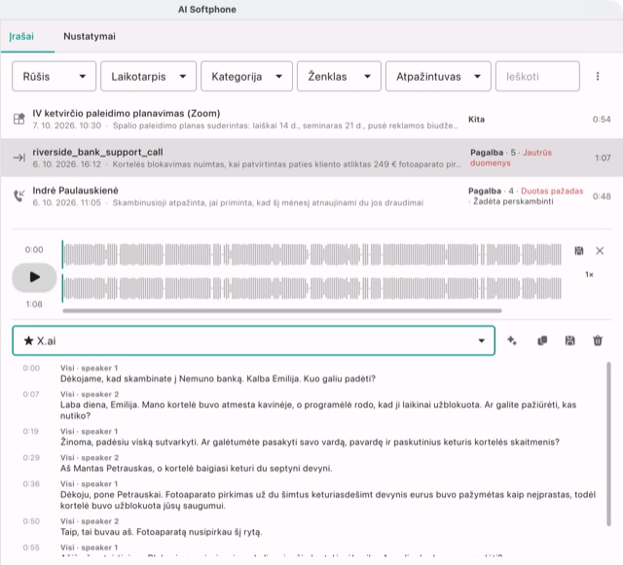Open the Rūšis dropdown filter
The image size is (623, 565).
click(x=55, y=76)
